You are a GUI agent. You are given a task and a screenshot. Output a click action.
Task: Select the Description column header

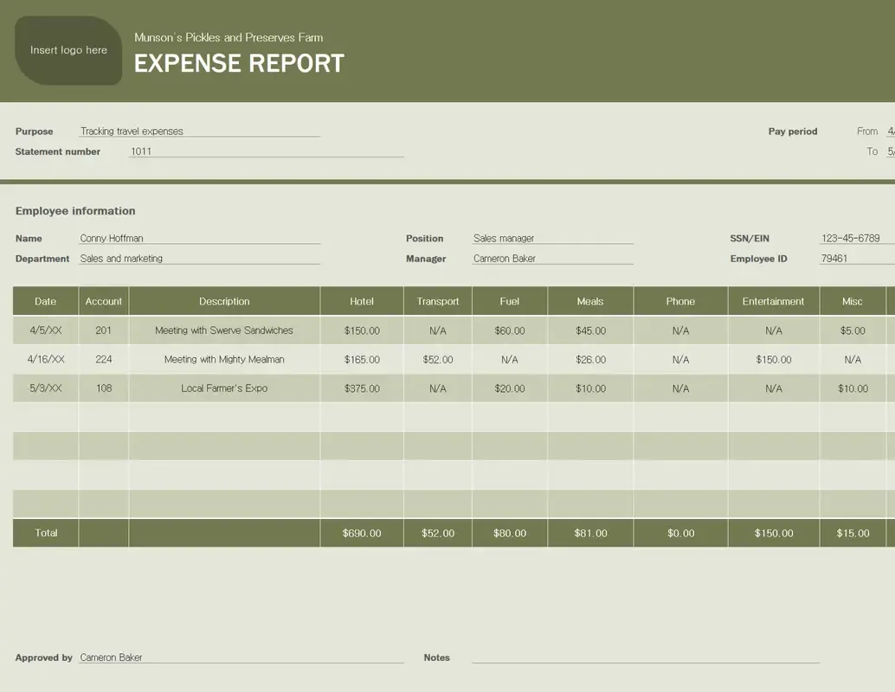pos(224,301)
